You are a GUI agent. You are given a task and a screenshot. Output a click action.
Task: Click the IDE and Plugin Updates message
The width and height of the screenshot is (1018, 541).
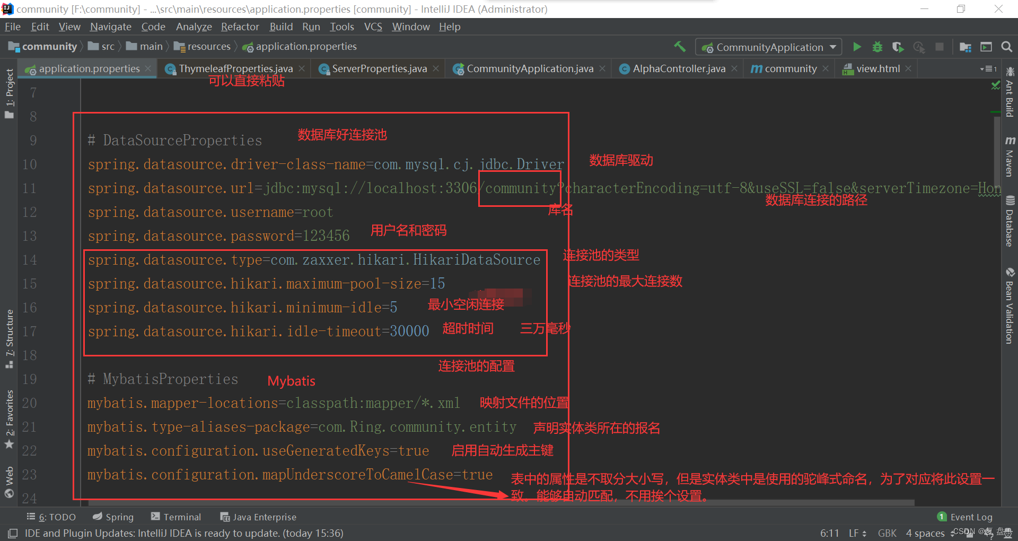[x=184, y=533]
